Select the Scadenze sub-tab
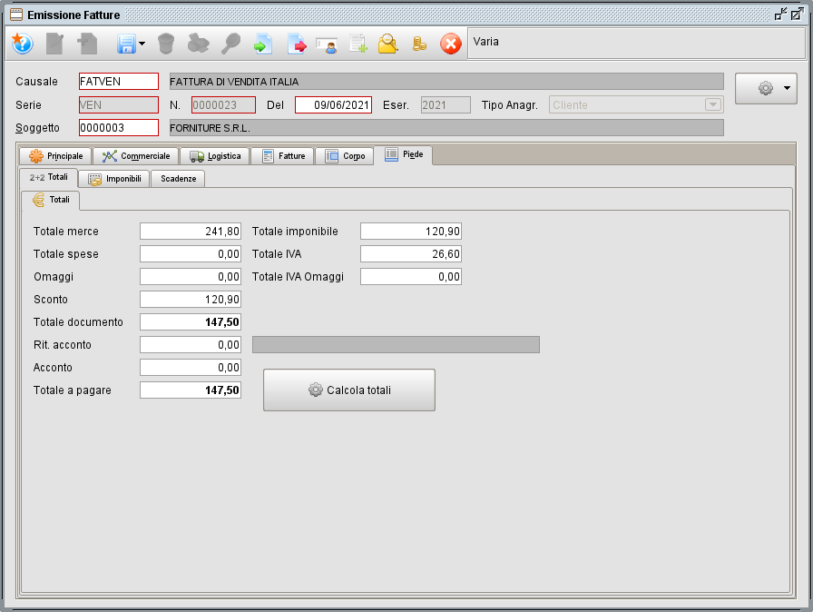 point(177,179)
